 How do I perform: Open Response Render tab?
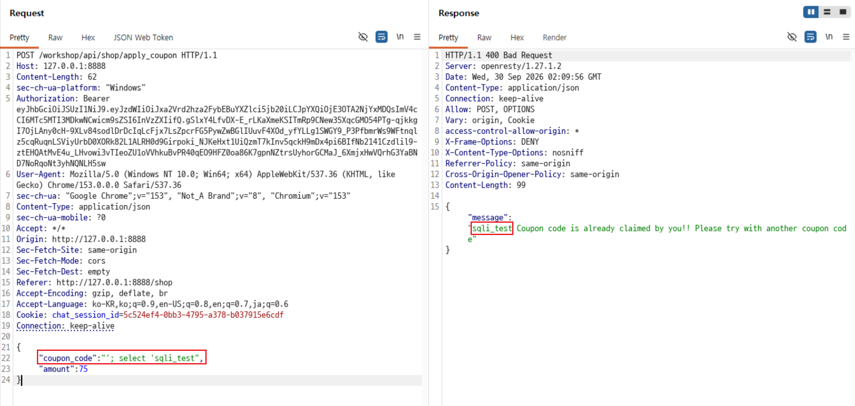click(x=555, y=37)
